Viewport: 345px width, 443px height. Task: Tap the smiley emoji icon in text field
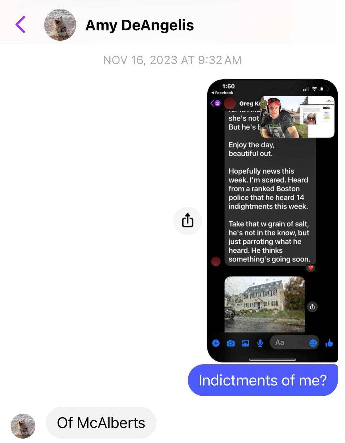point(313,343)
